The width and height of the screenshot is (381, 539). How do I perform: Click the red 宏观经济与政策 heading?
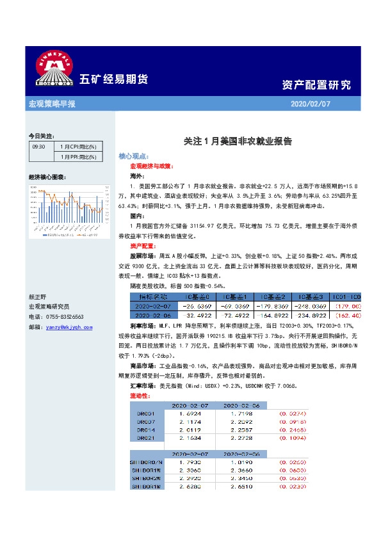(x=152, y=166)
